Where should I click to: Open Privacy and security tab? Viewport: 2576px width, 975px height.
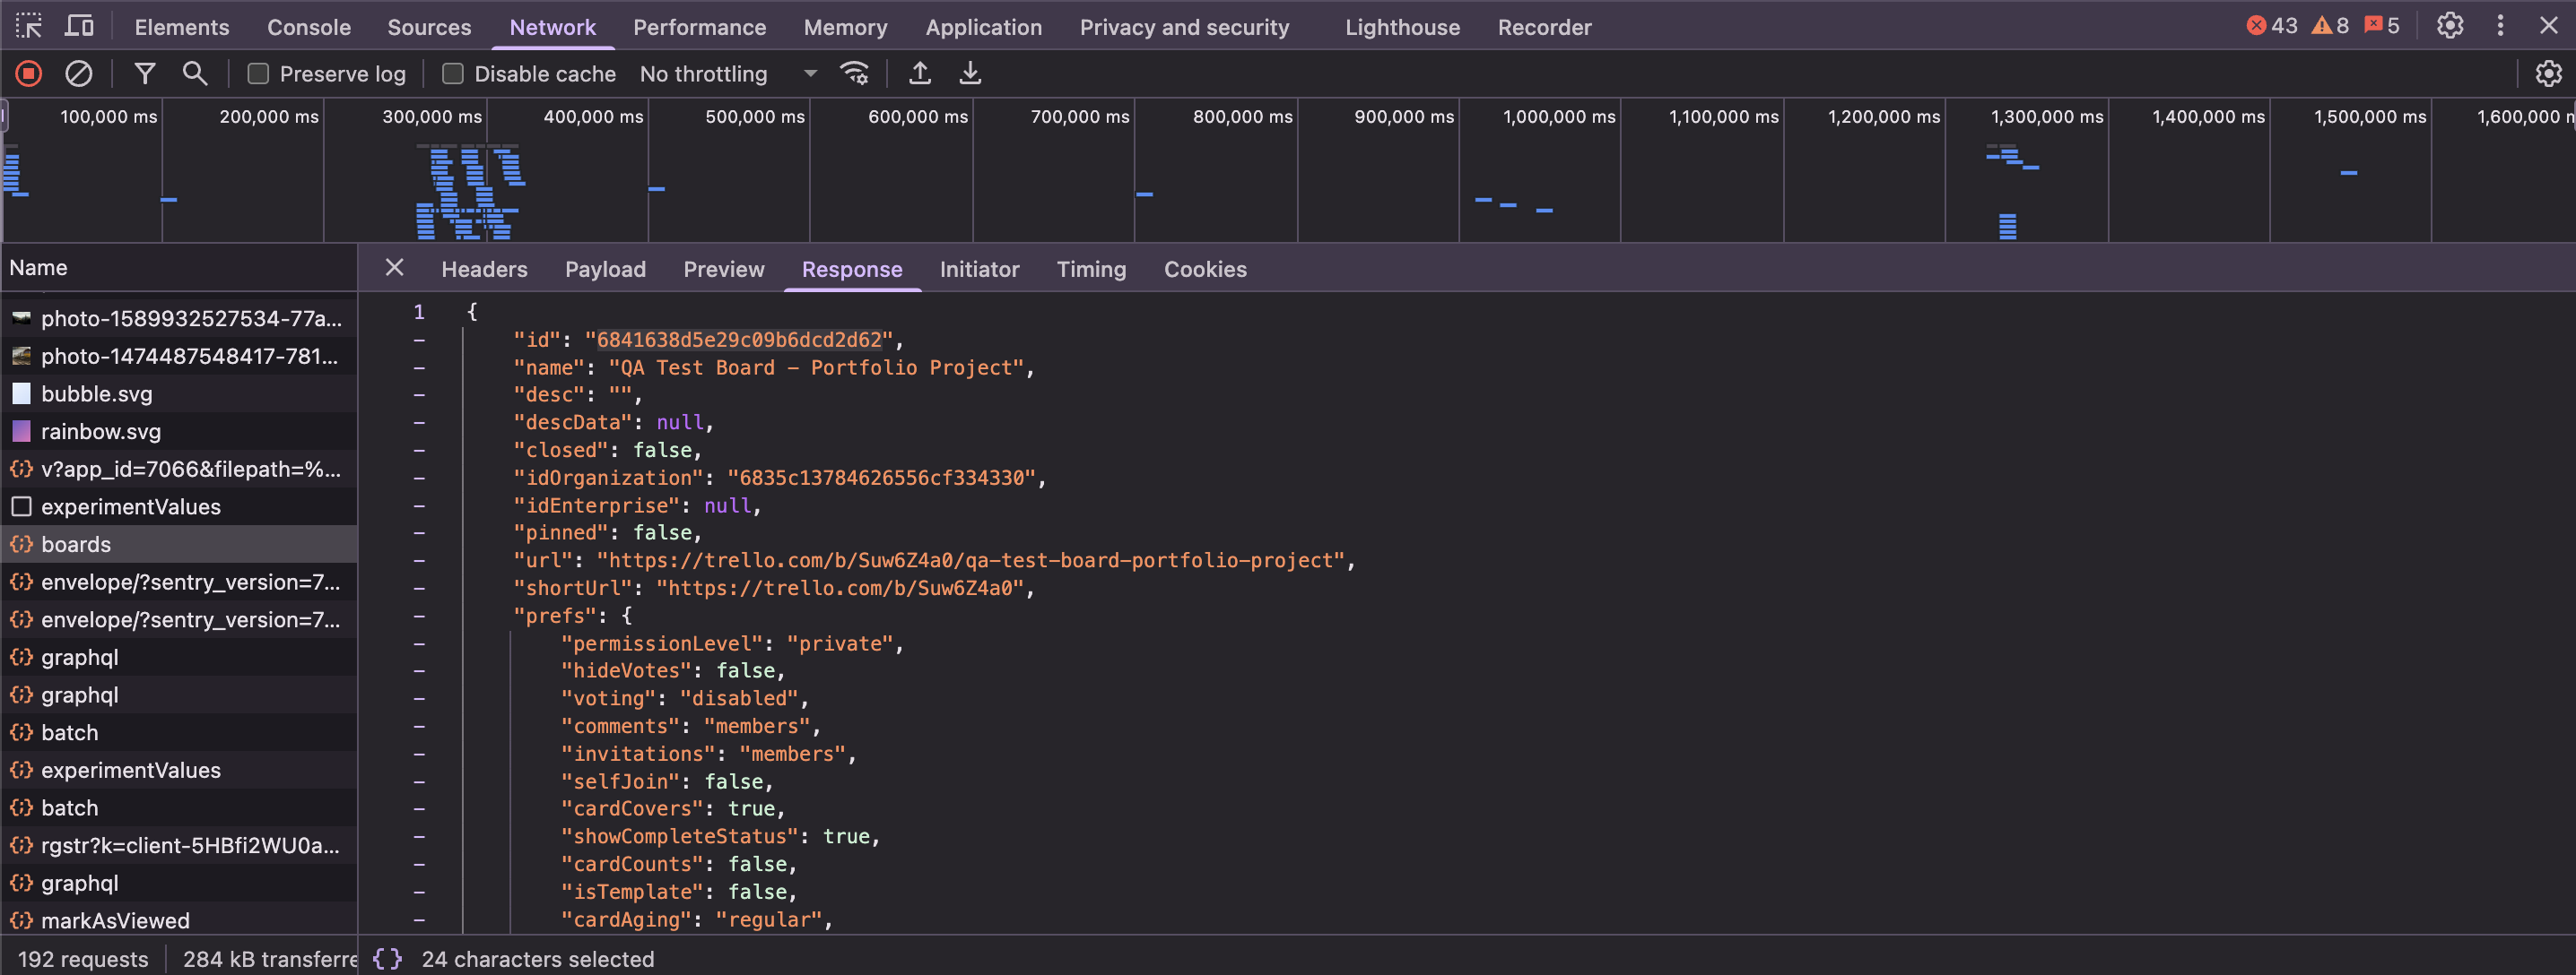(x=1185, y=27)
